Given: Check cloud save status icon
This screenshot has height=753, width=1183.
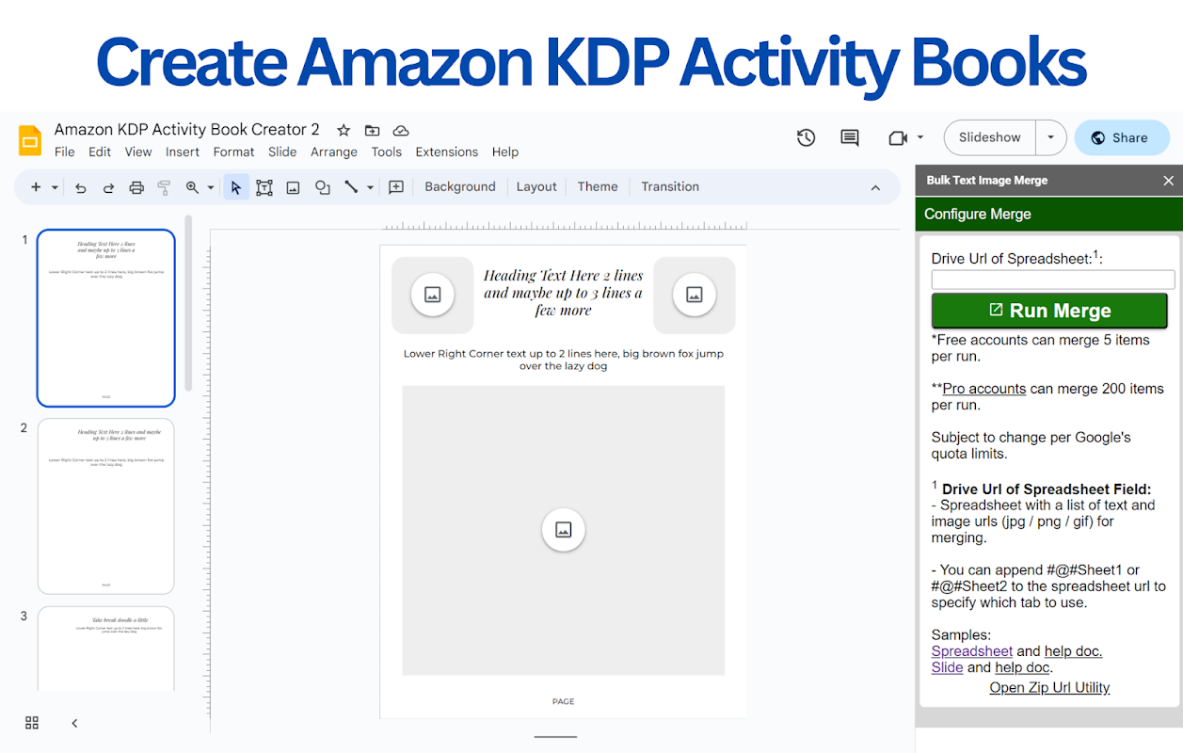Looking at the screenshot, I should 401,131.
